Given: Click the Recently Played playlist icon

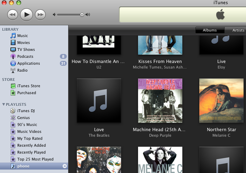Looking at the screenshot, I should [x=13, y=152].
